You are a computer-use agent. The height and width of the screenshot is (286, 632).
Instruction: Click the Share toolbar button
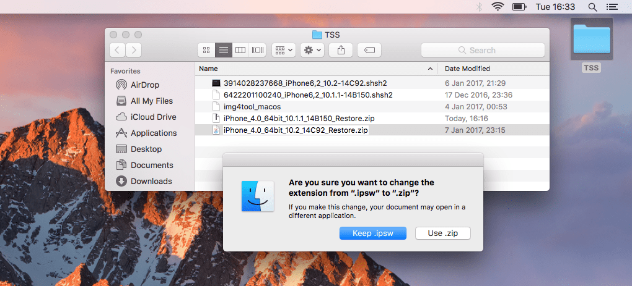(341, 50)
